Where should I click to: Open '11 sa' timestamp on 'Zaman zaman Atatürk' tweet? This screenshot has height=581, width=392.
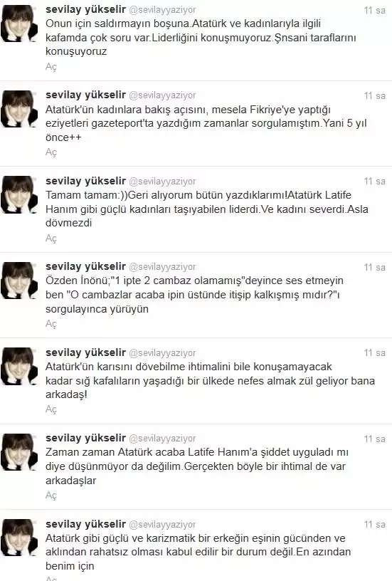[375, 439]
